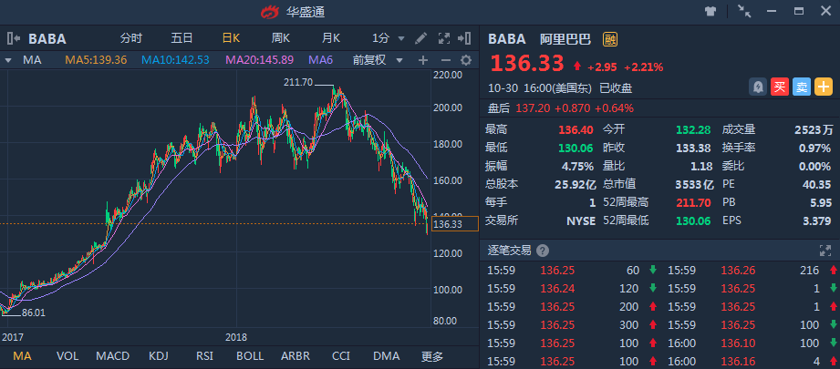Expand chart to fullscreen
840x369 pixels.
point(444,38)
